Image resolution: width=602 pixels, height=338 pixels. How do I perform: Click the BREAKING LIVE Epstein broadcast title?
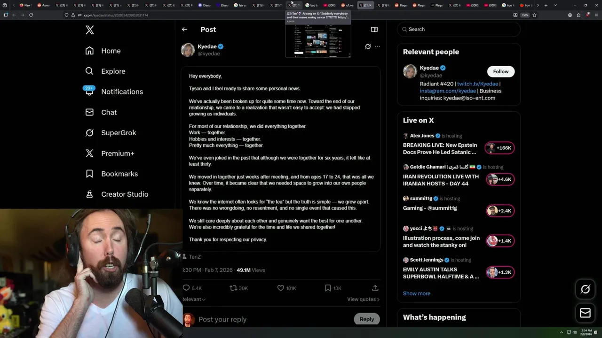(x=440, y=148)
